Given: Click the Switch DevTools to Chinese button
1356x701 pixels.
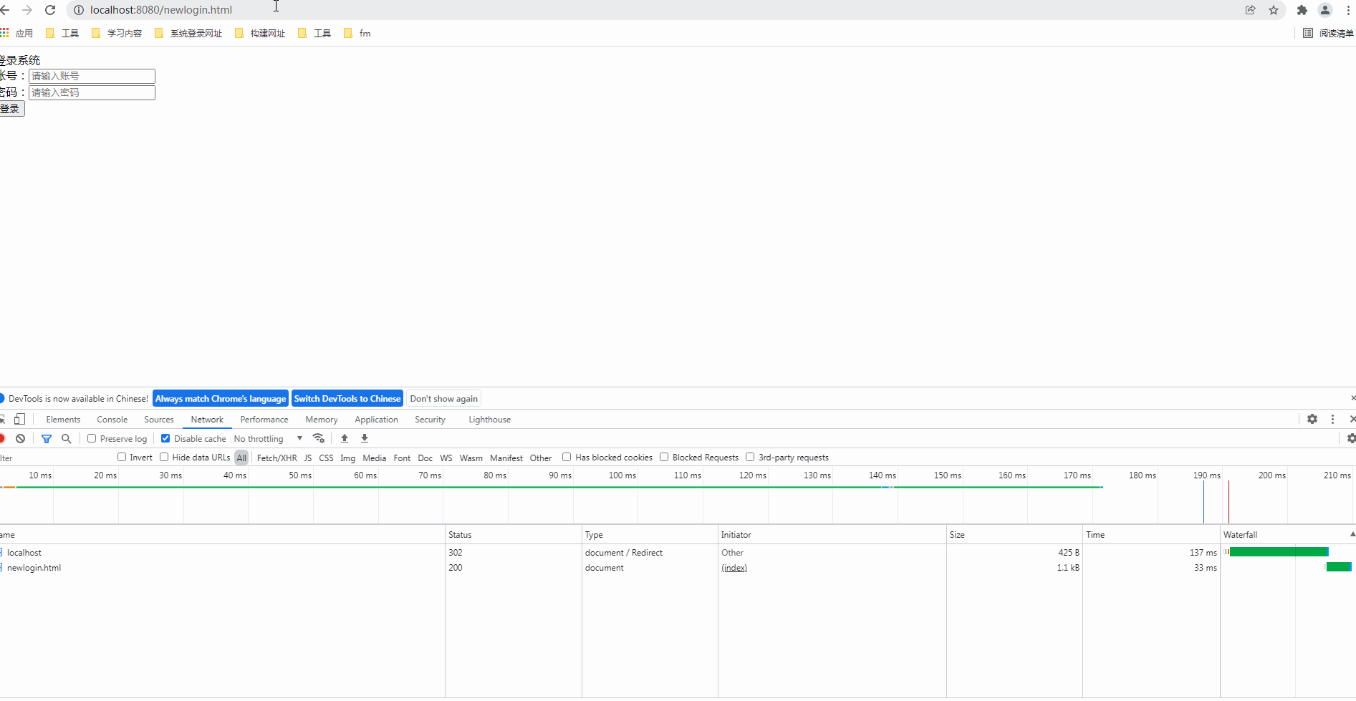Looking at the screenshot, I should pyautogui.click(x=347, y=398).
